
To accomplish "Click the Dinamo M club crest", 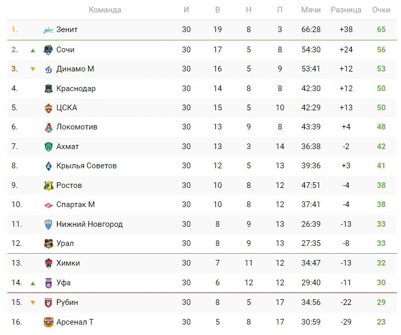I will pyautogui.click(x=48, y=69).
